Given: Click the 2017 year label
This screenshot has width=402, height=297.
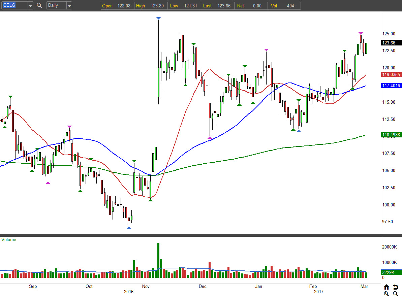Looking at the screenshot, I should point(319,292).
